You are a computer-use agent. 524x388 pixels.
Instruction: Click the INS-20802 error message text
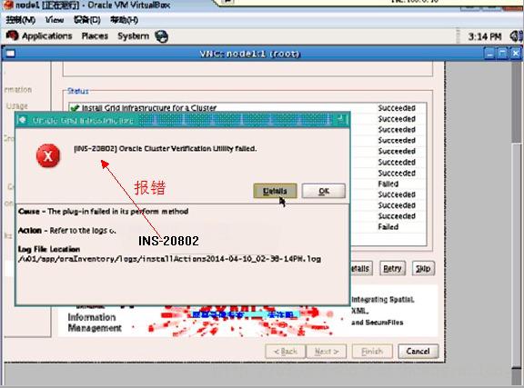[165, 149]
